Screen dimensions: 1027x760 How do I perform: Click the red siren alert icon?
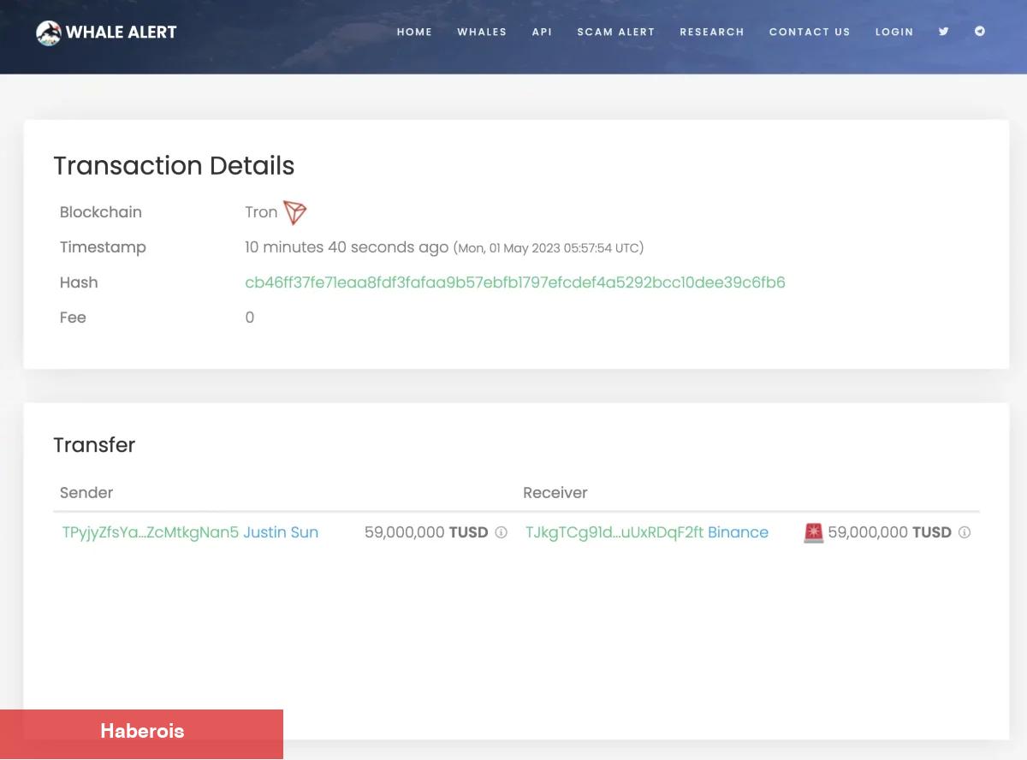point(814,532)
